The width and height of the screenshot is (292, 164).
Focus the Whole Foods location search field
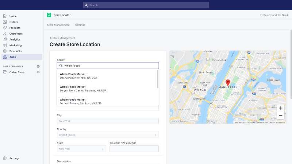(108, 66)
